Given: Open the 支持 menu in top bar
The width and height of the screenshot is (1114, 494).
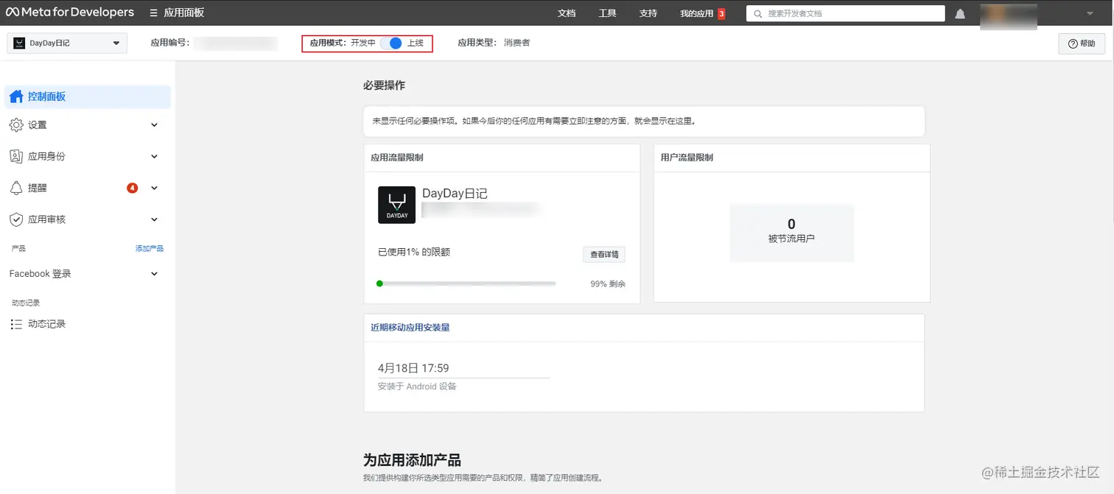Looking at the screenshot, I should (648, 13).
